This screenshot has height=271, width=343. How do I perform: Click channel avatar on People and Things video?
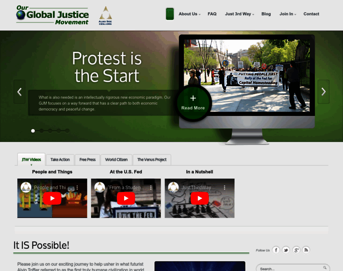click(x=26, y=187)
